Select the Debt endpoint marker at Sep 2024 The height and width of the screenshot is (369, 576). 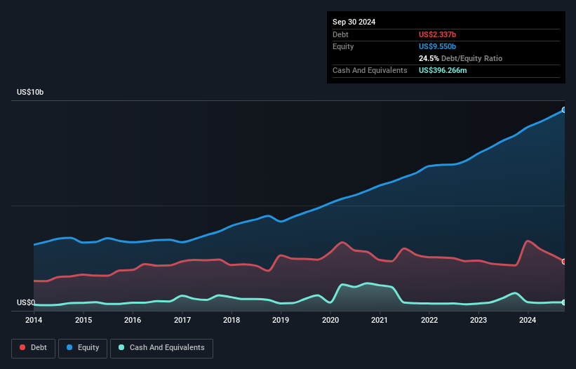564,262
